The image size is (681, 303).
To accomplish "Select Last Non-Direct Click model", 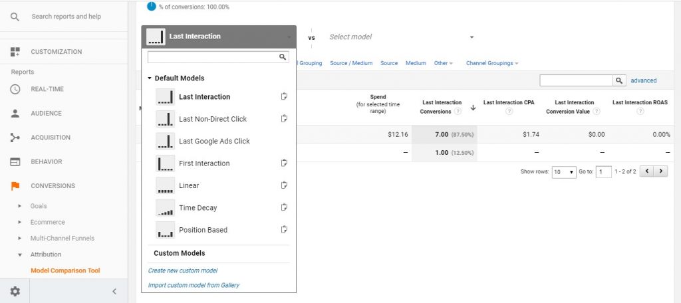I will pyautogui.click(x=213, y=119).
